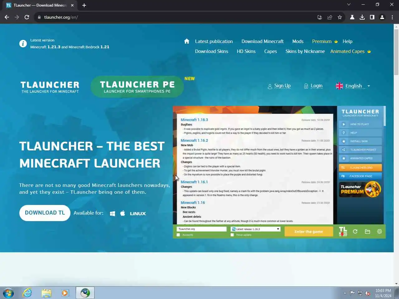
Task: Click Minecraft 1.16.2 changelog heading
Action: tap(194, 140)
